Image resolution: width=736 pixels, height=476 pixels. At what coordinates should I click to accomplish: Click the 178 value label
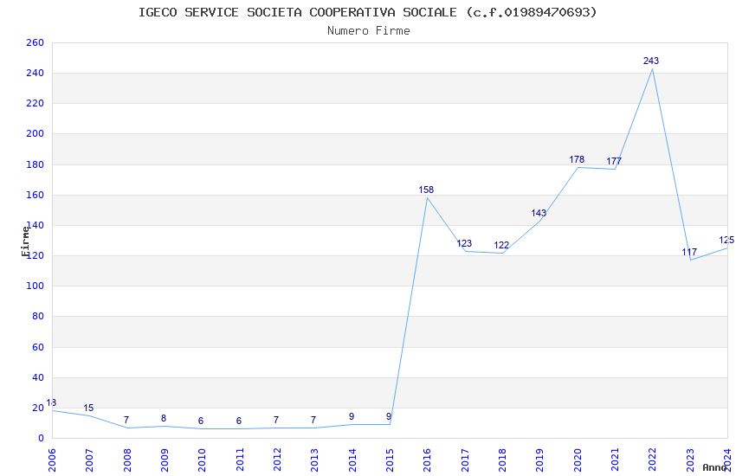577,159
